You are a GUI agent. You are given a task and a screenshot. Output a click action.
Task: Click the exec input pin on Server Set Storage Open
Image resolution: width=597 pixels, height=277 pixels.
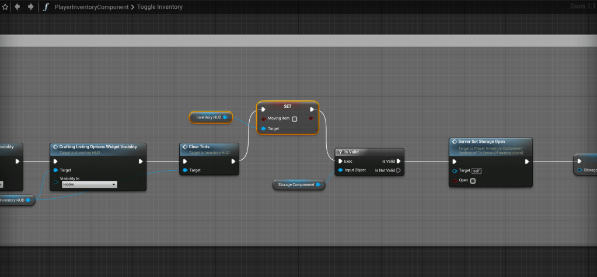click(455, 162)
